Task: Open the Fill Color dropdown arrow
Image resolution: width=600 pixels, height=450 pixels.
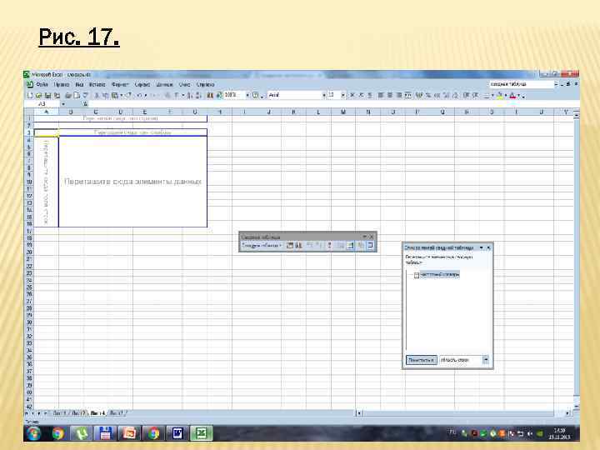Action: (x=506, y=95)
